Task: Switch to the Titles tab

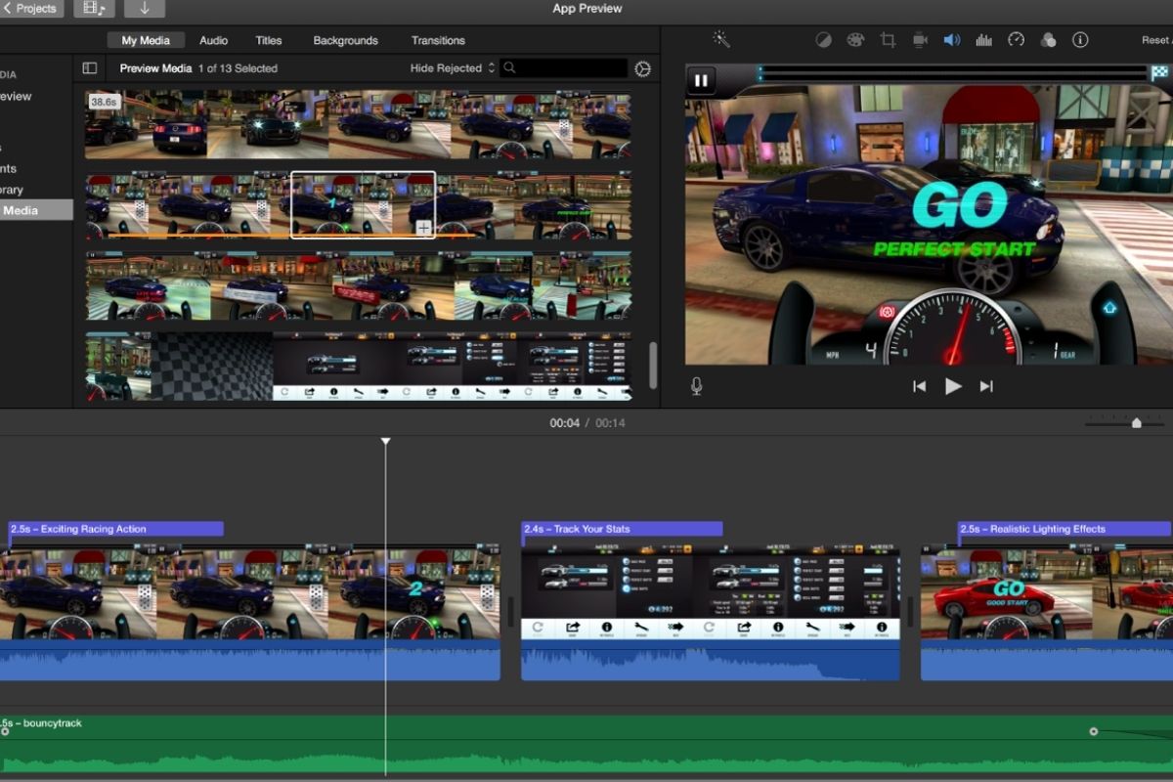Action: click(x=269, y=40)
